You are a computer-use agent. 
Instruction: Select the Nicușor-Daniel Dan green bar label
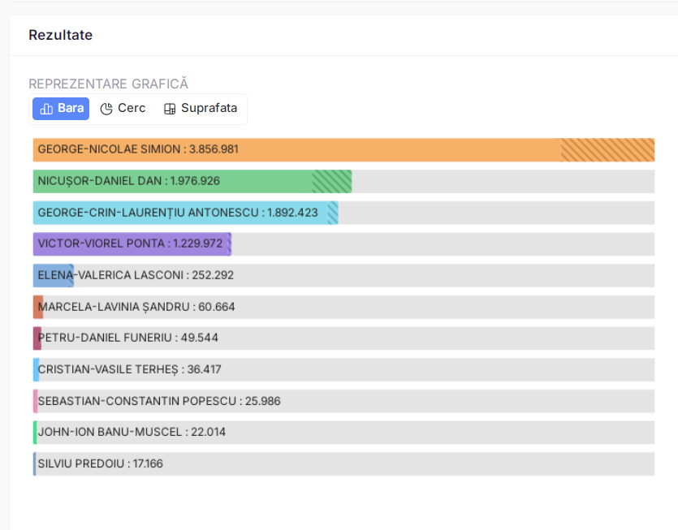tap(128, 181)
